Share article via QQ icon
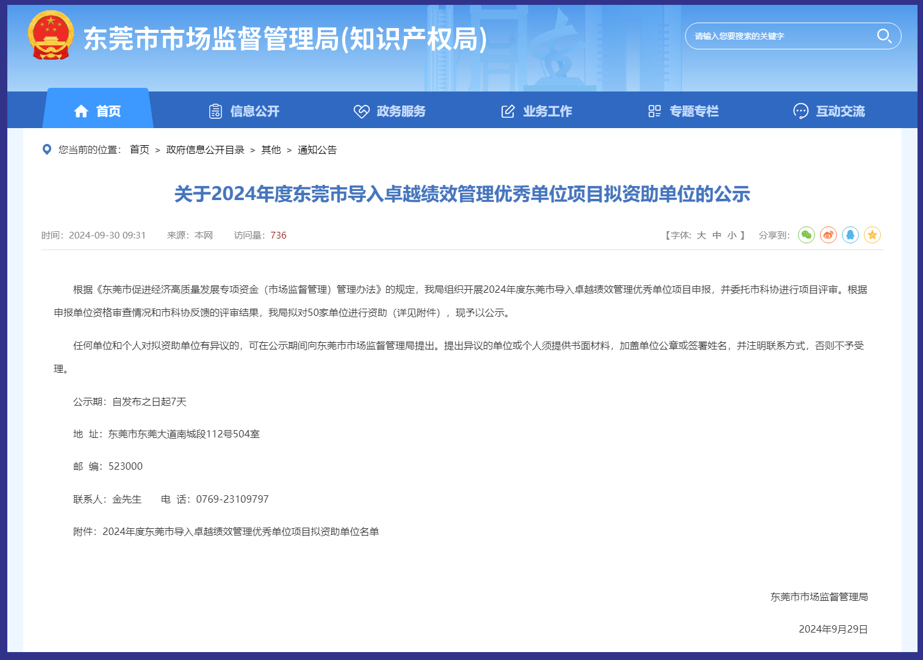Viewport: 923px width, 660px height. 850,235
